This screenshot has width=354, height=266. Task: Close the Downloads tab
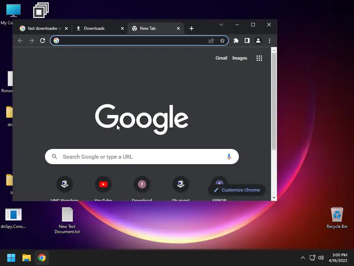122,28
